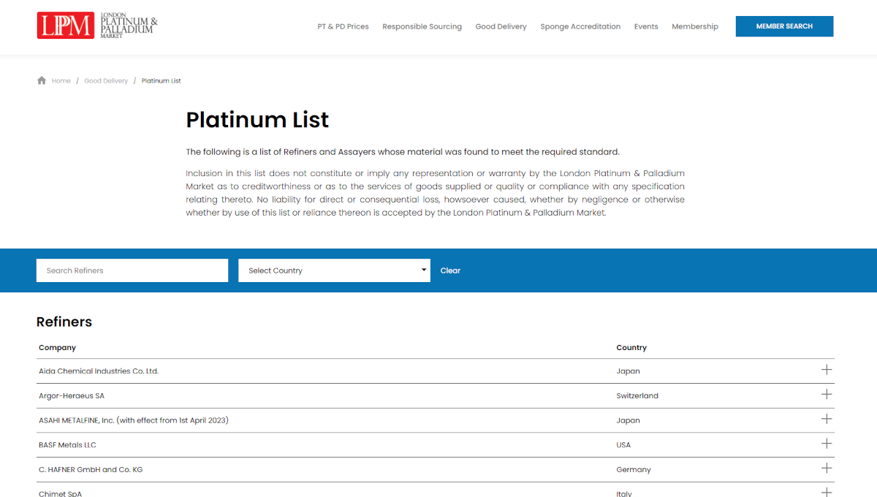Expand the Aida Chemical Industries row
This screenshot has height=497, width=877.
coord(826,370)
